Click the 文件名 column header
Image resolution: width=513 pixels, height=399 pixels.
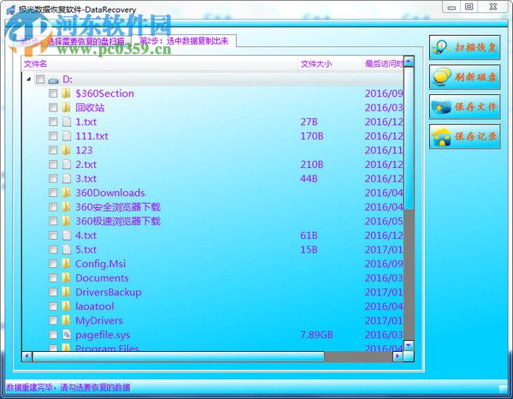pos(160,64)
